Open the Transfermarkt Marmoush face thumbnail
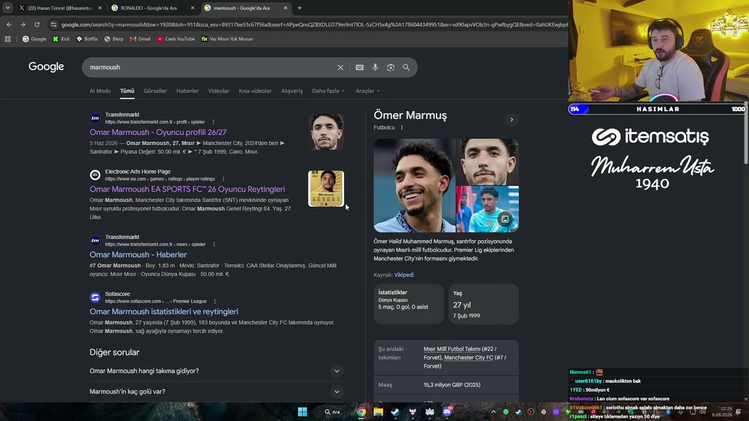 click(326, 132)
